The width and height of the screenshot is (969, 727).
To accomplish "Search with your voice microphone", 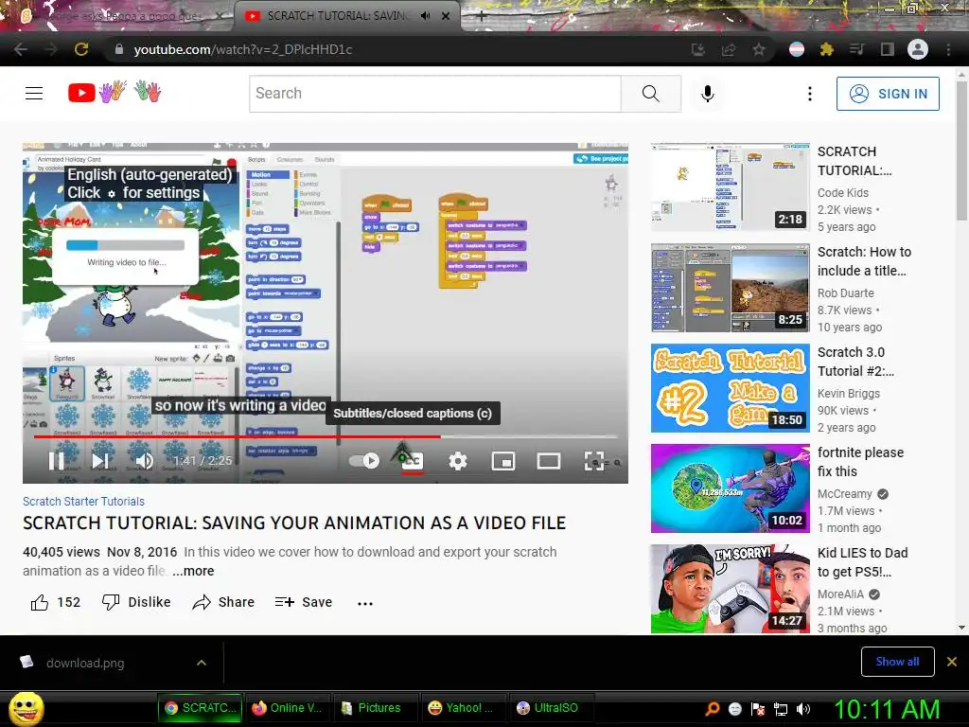I will pos(708,94).
